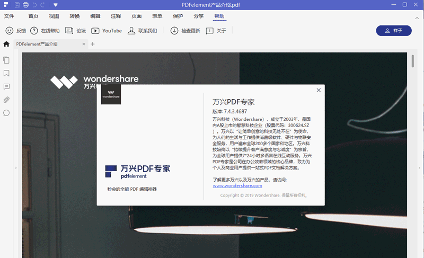Open the search panel circle icon
This screenshot has height=258, width=424.
[x=6, y=113]
